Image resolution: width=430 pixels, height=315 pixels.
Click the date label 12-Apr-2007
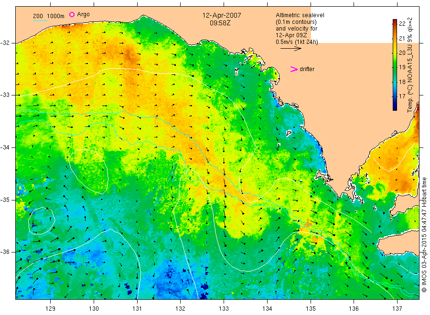click(222, 15)
